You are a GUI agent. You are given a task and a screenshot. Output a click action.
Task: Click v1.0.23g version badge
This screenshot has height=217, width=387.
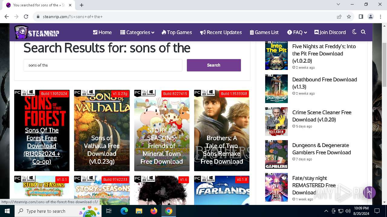[120, 94]
